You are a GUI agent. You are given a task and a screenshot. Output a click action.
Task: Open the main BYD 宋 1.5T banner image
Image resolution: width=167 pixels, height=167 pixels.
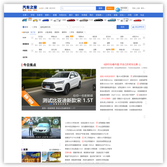tap(59, 87)
